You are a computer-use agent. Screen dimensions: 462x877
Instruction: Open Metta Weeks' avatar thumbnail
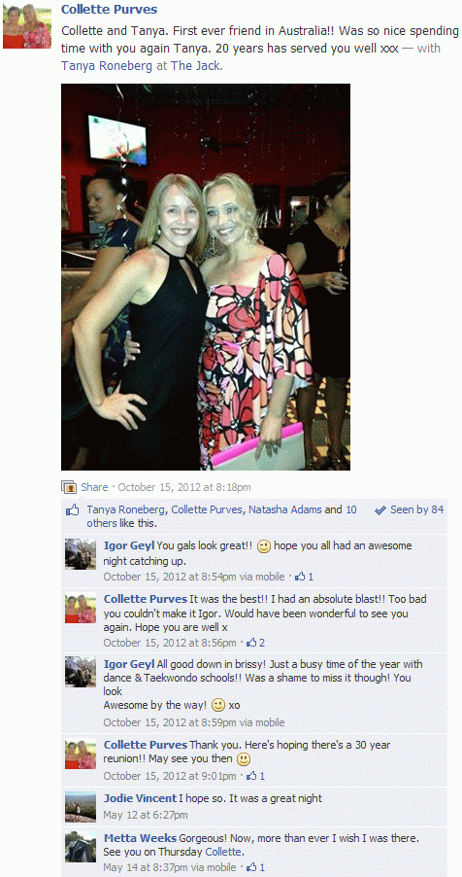point(81,847)
